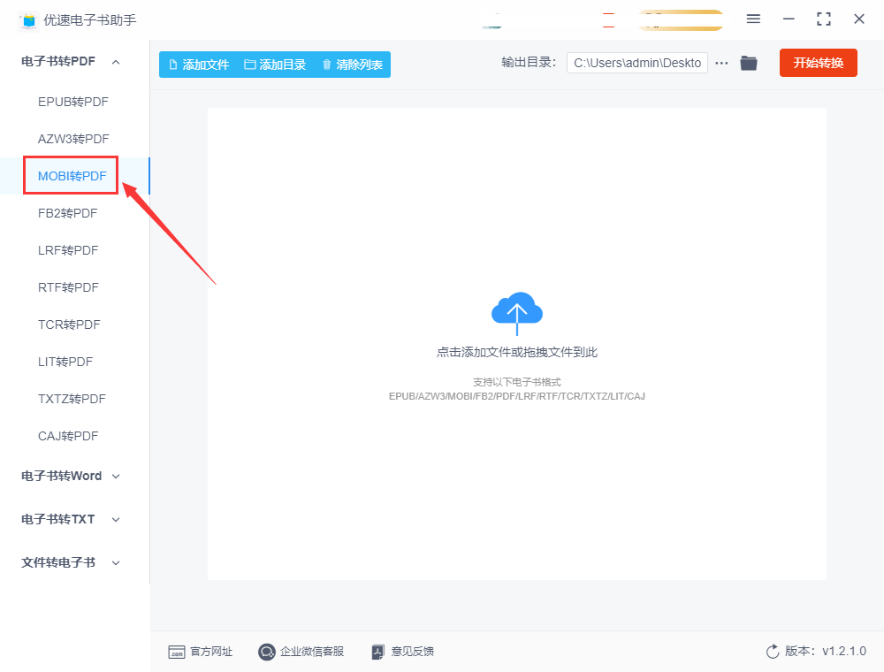Switch to AZW3转PDF conversion
Screen dimensions: 884x672
pyautogui.click(x=73, y=139)
